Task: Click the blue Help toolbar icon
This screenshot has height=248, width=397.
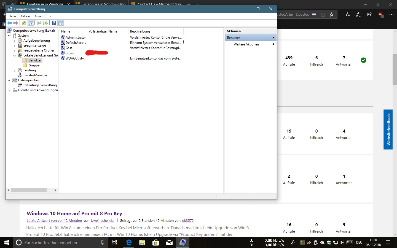Action: (x=54, y=23)
